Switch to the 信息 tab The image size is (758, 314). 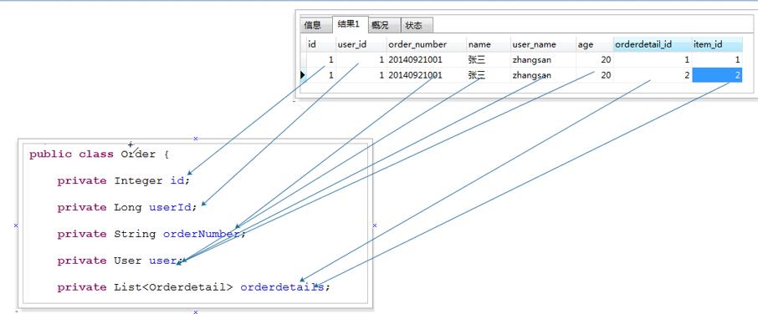click(x=315, y=25)
